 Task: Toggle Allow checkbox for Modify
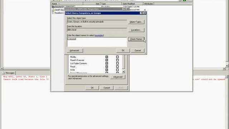(107, 57)
